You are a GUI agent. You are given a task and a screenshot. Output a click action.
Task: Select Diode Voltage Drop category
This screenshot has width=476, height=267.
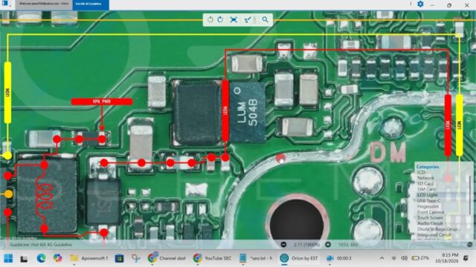[437, 229]
